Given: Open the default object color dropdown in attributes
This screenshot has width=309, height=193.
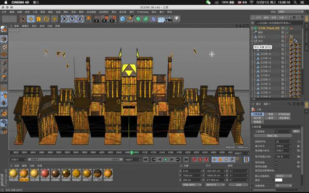Looking at the screenshot, I should [x=283, y=176].
